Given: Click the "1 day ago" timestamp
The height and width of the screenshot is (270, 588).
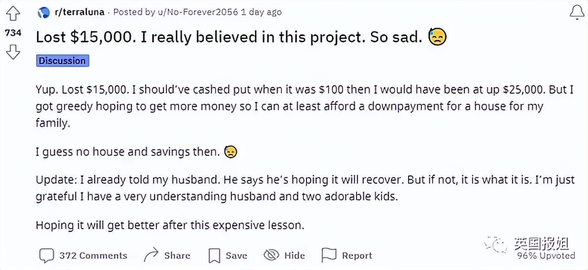Looking at the screenshot, I should [261, 13].
